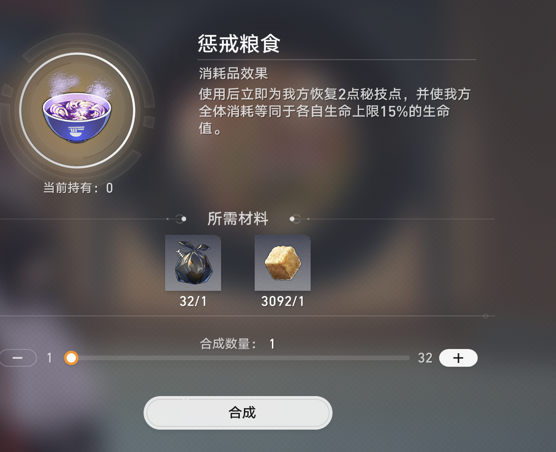Click the dot ornament right of 所需材料
This screenshot has height=452, width=556.
tap(292, 219)
